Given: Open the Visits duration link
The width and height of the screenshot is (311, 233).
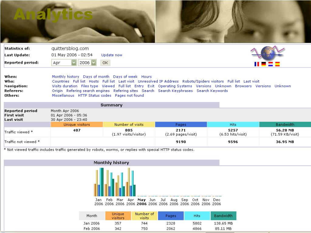Looking at the screenshot, I should [x=65, y=86].
